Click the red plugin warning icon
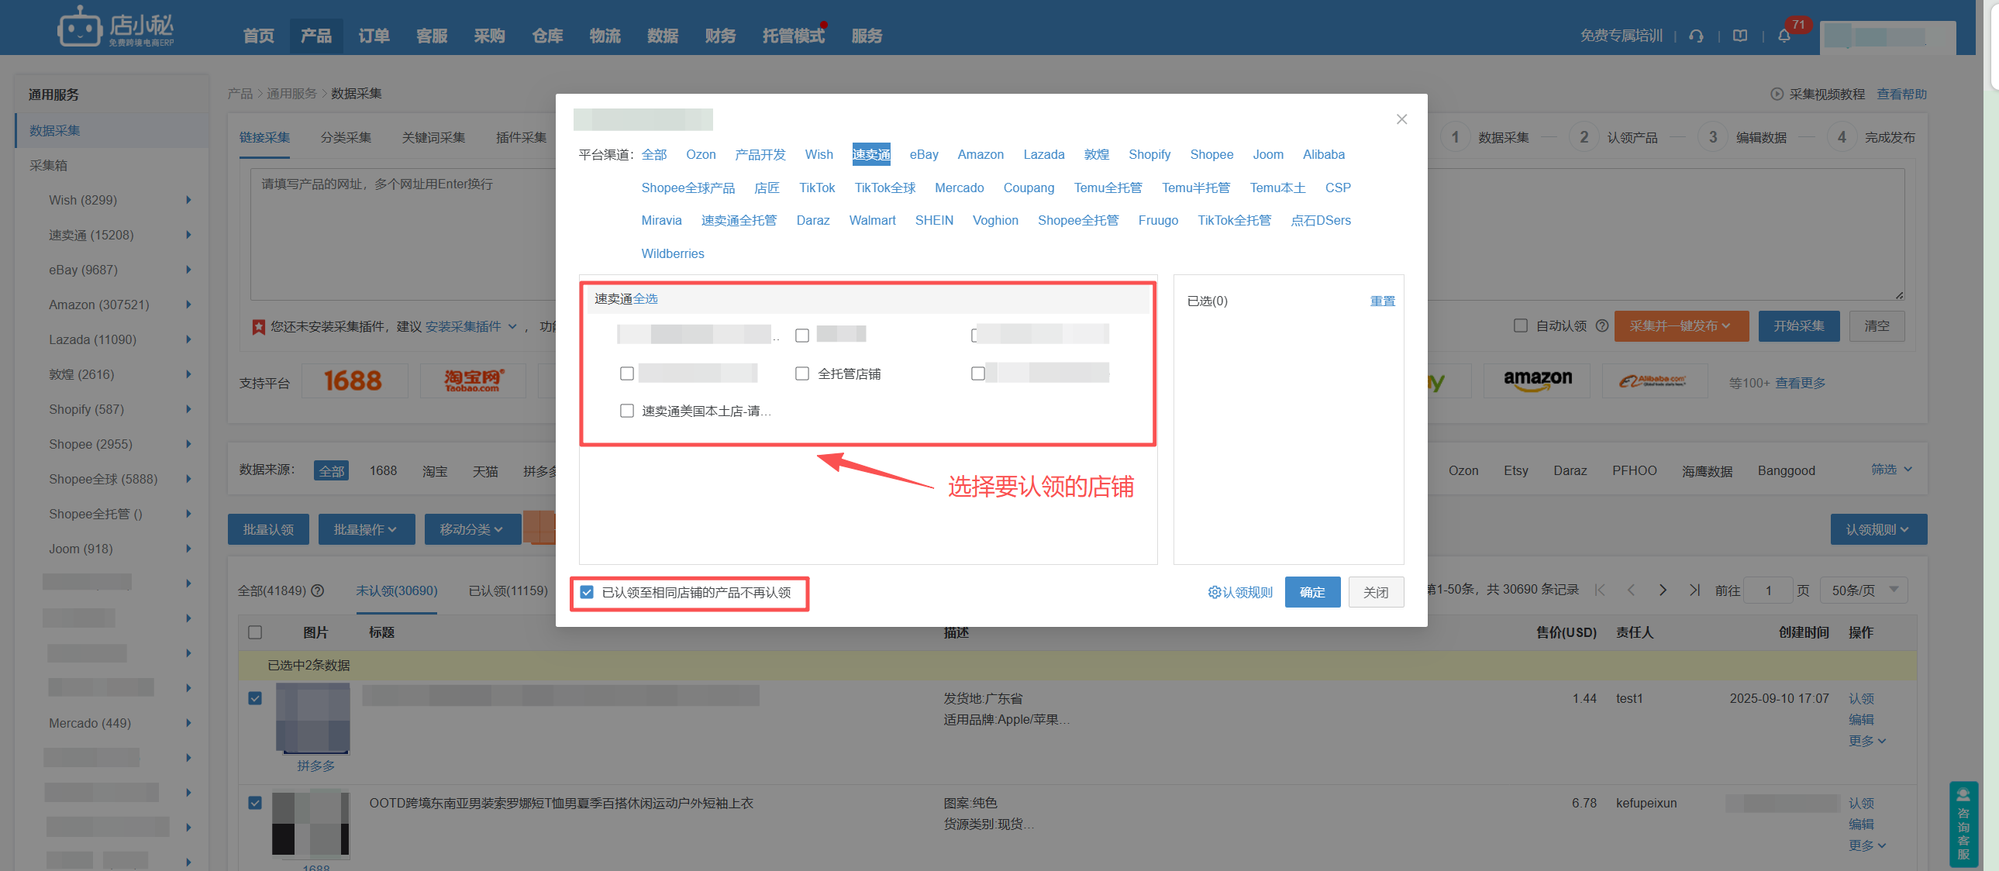This screenshot has width=1999, height=871. pyautogui.click(x=258, y=327)
